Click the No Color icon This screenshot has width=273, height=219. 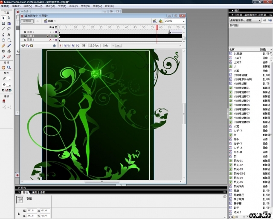(x=7, y=90)
